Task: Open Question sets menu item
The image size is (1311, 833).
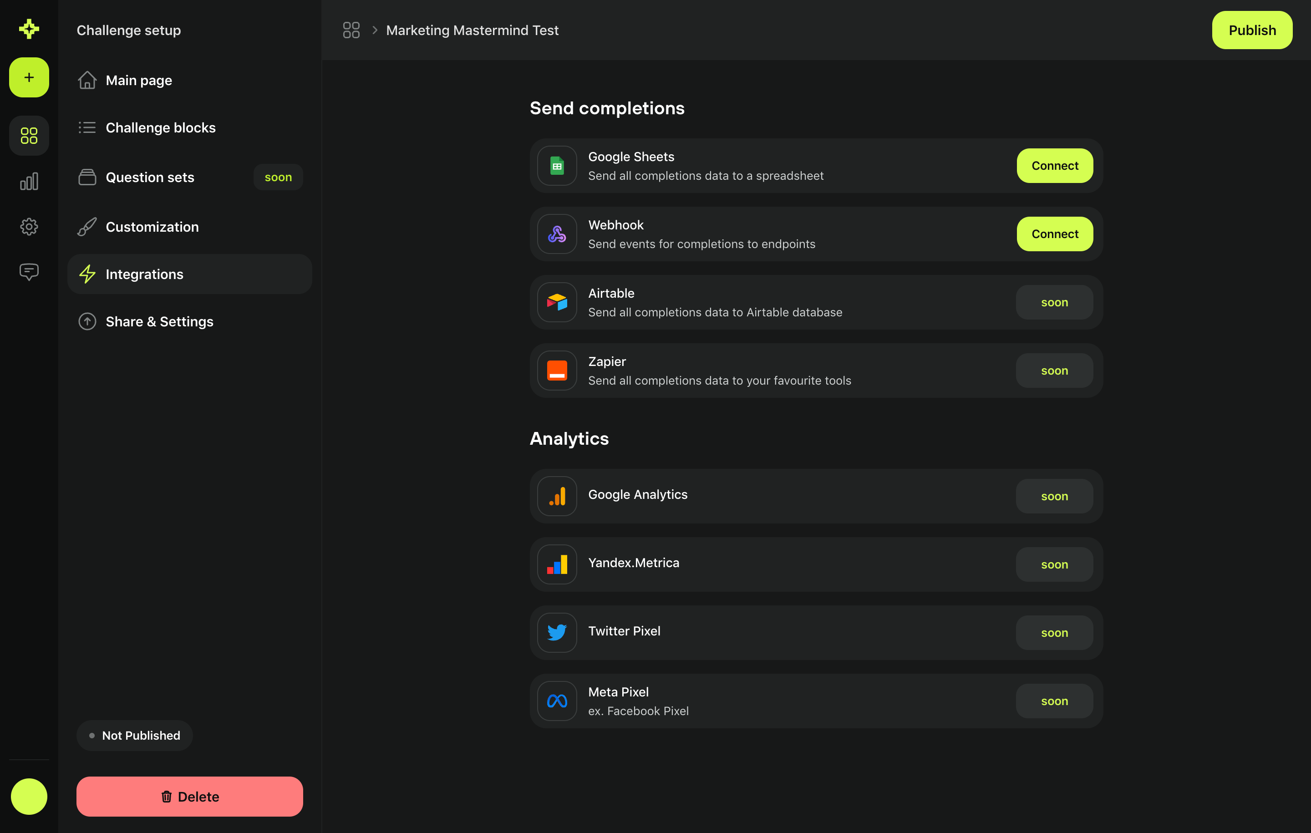Action: [x=189, y=177]
